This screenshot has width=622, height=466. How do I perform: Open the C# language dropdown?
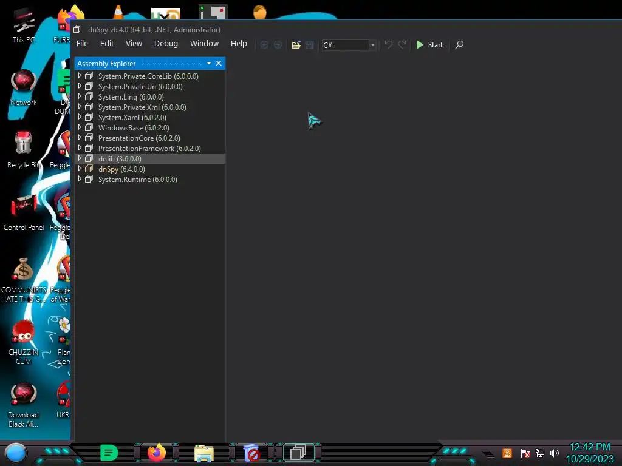click(349, 45)
